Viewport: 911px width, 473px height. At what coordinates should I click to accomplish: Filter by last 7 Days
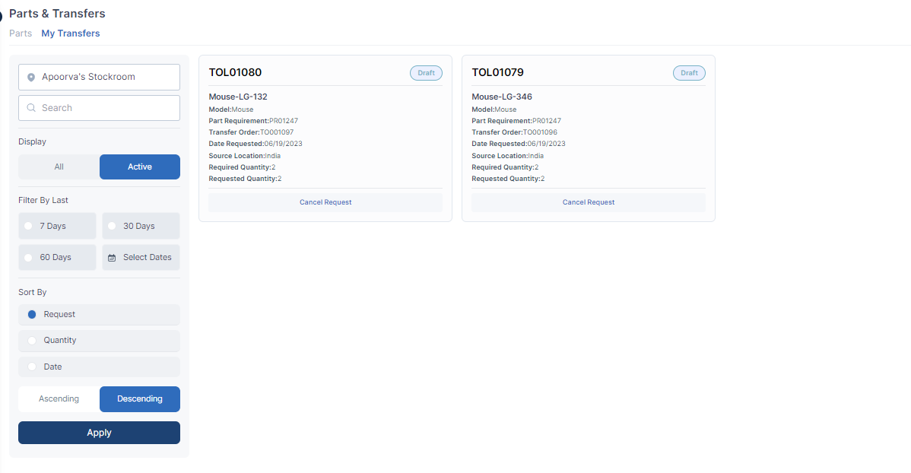click(x=58, y=226)
